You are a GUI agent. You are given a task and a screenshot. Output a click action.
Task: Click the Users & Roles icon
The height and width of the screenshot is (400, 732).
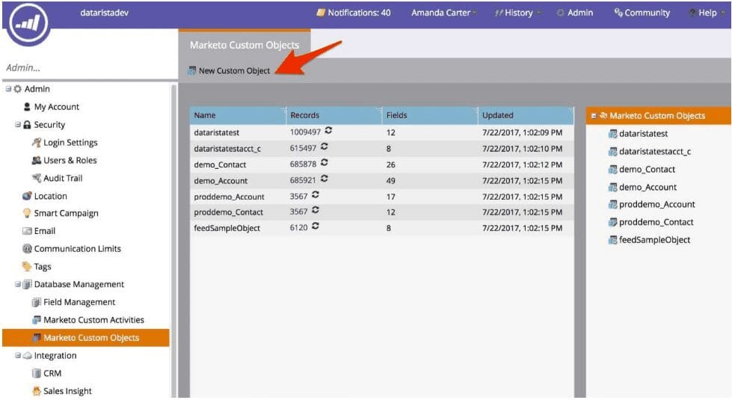point(37,160)
